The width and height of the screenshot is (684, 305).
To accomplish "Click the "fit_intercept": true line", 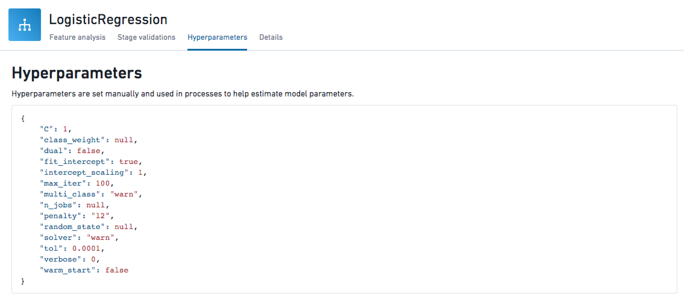I will click(x=91, y=162).
